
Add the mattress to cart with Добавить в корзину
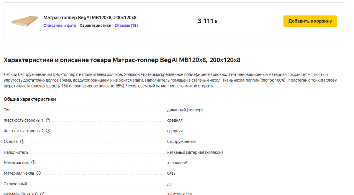click(310, 21)
